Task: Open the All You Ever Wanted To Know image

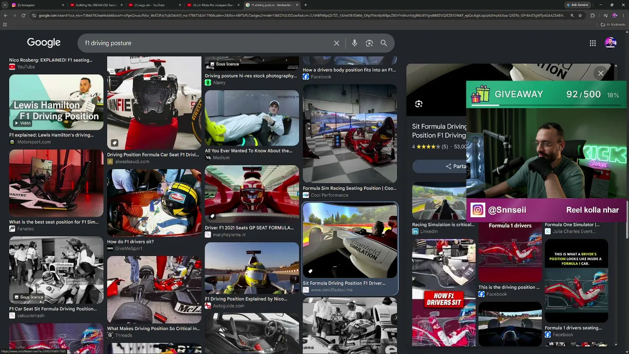Action: point(252,118)
